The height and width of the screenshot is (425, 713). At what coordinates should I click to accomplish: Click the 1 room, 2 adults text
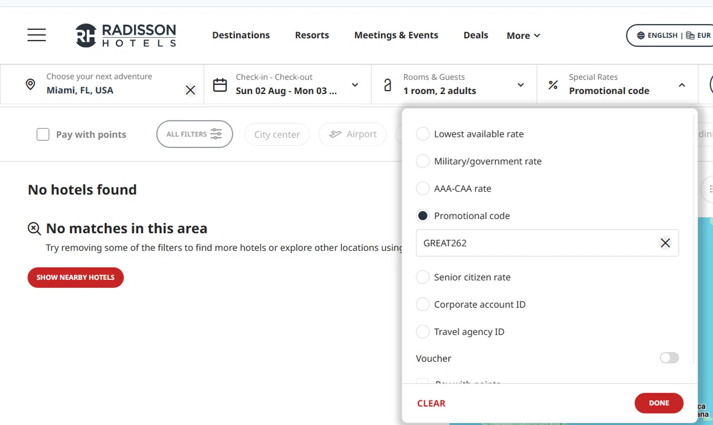click(440, 91)
